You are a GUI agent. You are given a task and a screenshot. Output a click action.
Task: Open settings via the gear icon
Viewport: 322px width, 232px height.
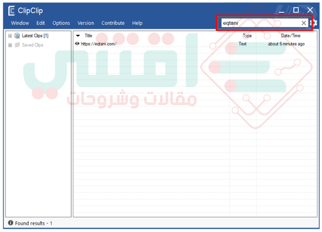314,23
